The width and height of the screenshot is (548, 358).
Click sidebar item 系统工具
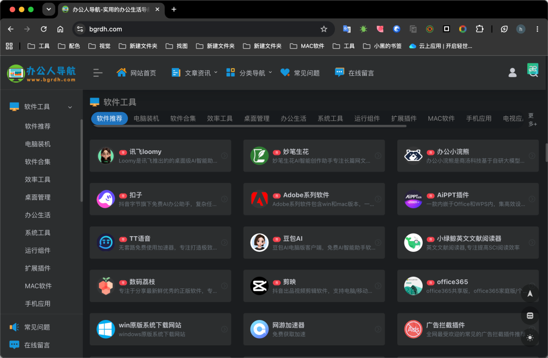(38, 233)
